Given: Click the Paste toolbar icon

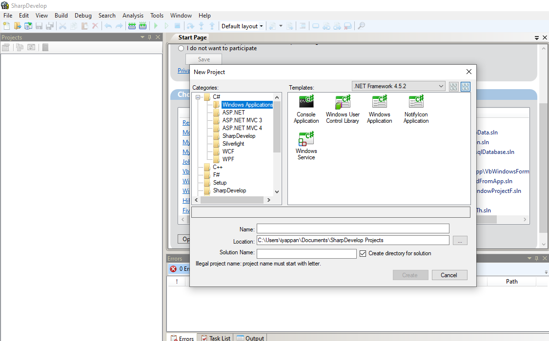Looking at the screenshot, I should coord(84,26).
